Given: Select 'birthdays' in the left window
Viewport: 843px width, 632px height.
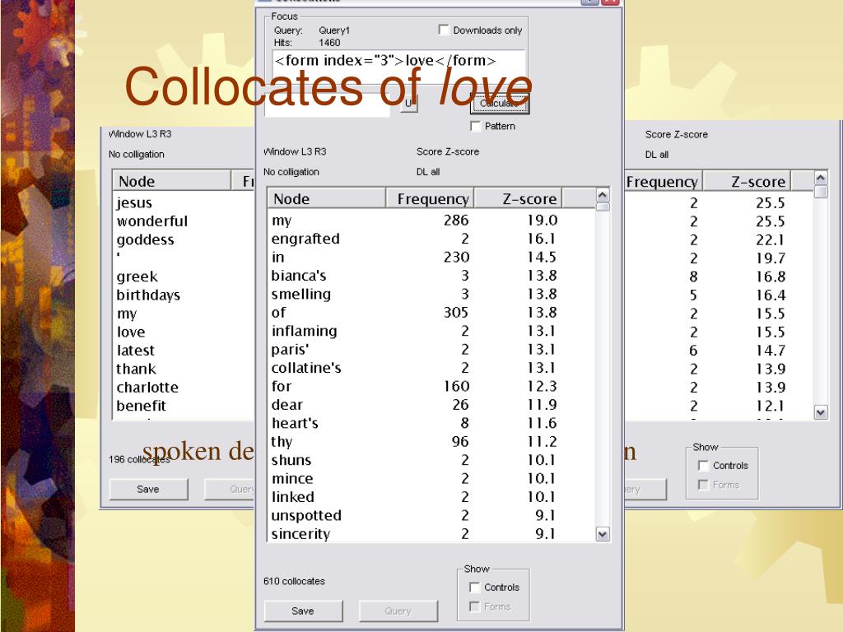Looking at the screenshot, I should (x=148, y=295).
